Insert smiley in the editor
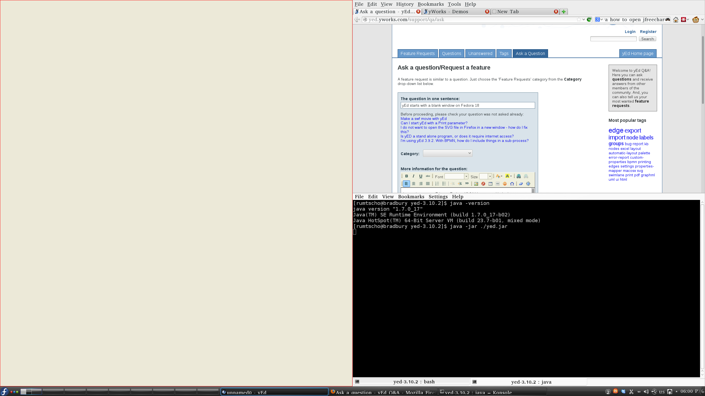The width and height of the screenshot is (705, 396). (505, 184)
